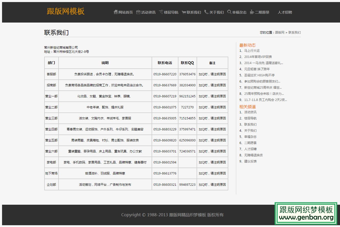Click the calendar icon next to 活动资讯
The height and width of the screenshot is (227, 340).
coord(138,12)
